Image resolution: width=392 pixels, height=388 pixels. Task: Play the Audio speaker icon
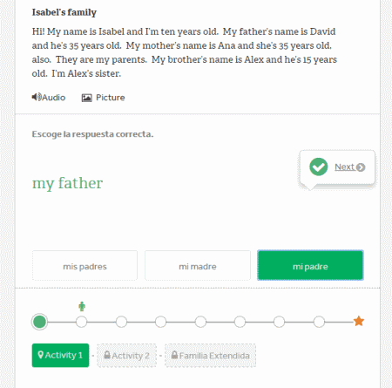pyautogui.click(x=37, y=97)
